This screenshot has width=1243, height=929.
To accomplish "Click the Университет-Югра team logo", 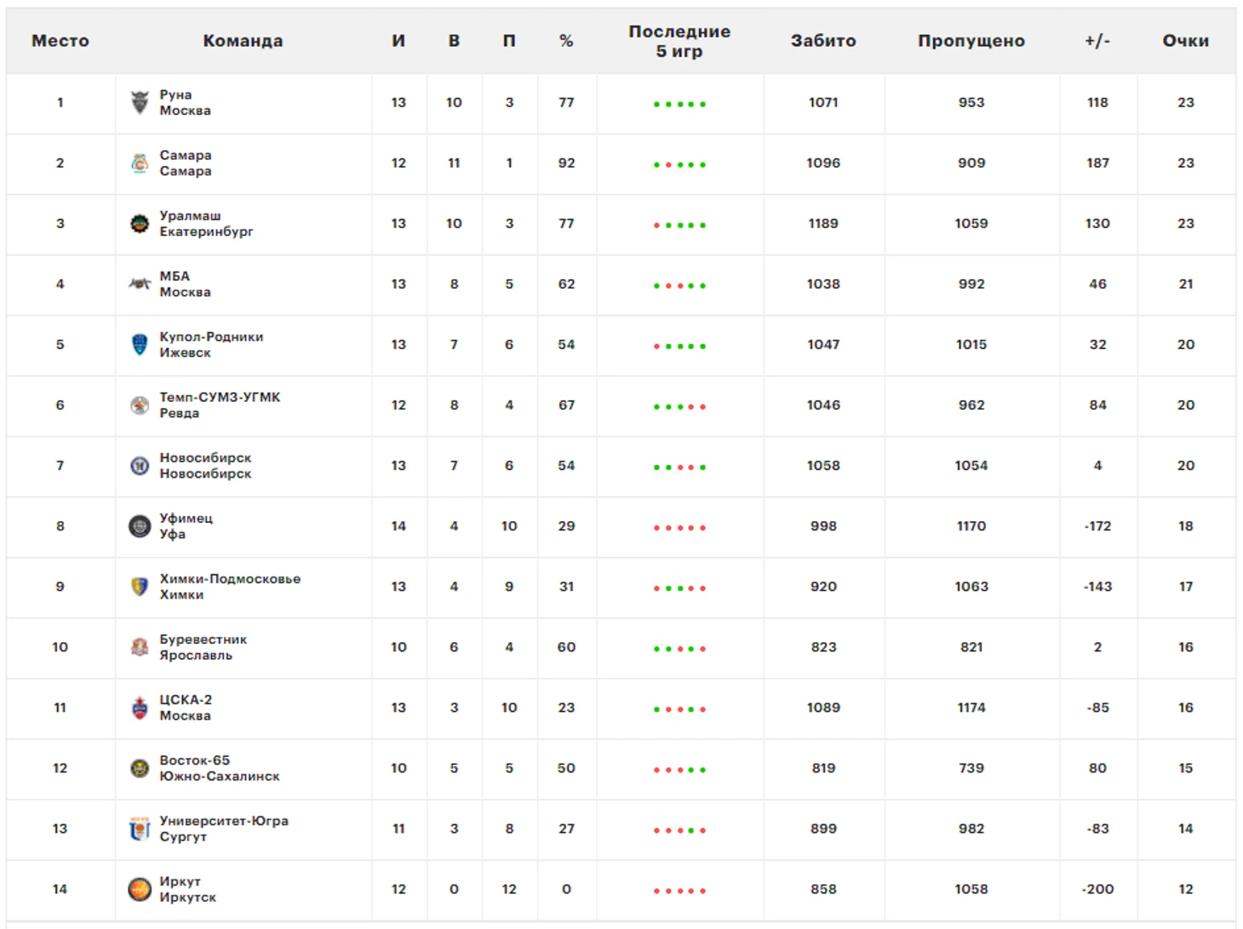I will click(x=140, y=829).
